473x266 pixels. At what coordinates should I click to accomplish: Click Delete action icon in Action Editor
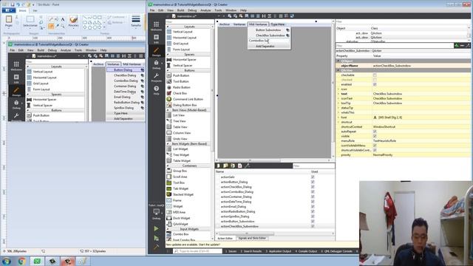(x=239, y=166)
